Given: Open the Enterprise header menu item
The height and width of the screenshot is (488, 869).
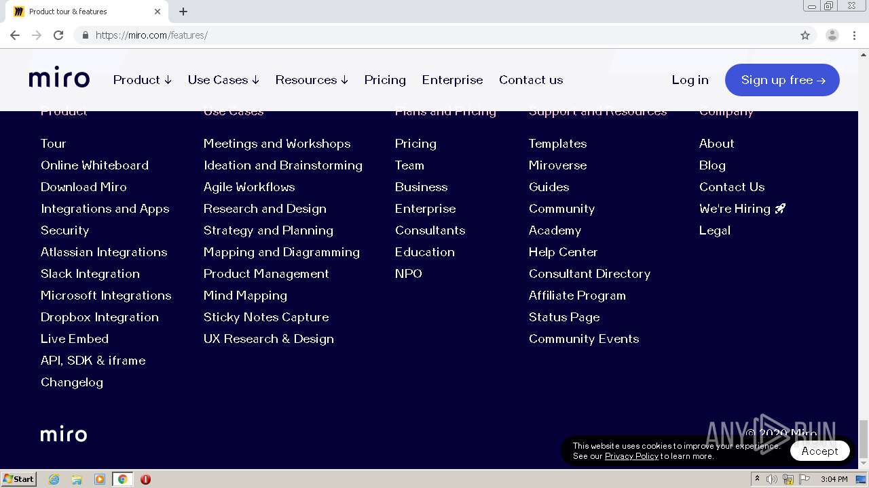Looking at the screenshot, I should click(452, 80).
